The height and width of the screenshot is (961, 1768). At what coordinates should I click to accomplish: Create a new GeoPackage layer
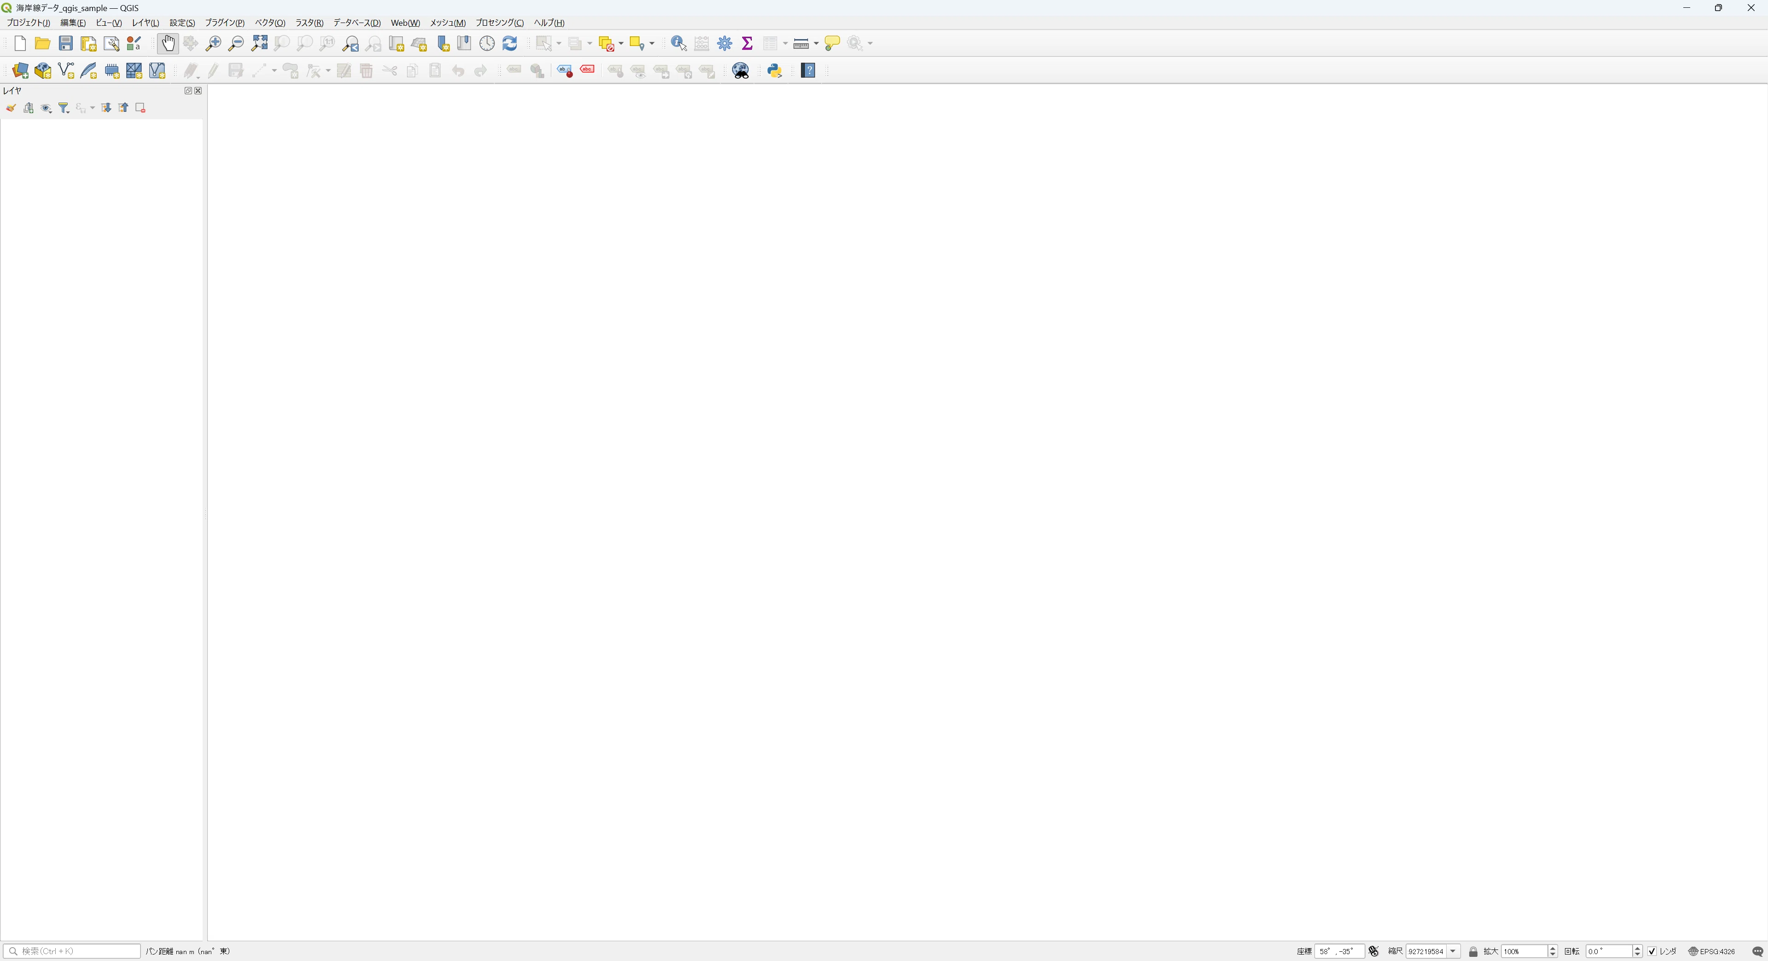tap(42, 71)
